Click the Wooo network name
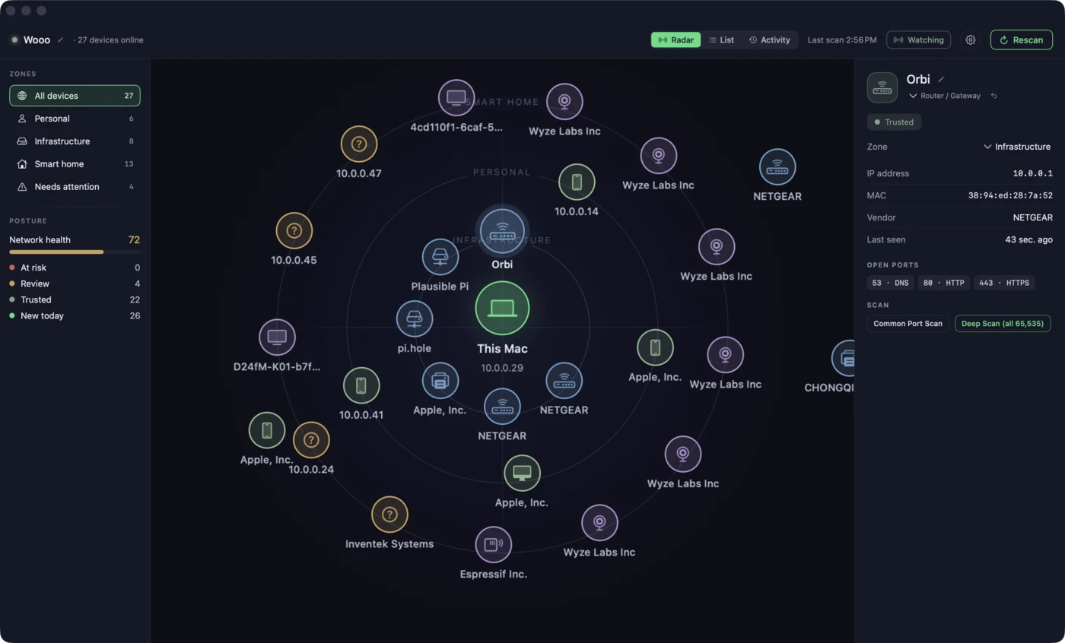Viewport: 1065px width, 643px height. pyautogui.click(x=37, y=40)
